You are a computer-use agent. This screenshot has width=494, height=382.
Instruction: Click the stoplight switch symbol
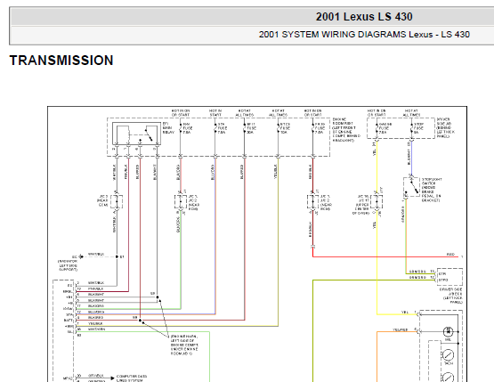coord(411,187)
